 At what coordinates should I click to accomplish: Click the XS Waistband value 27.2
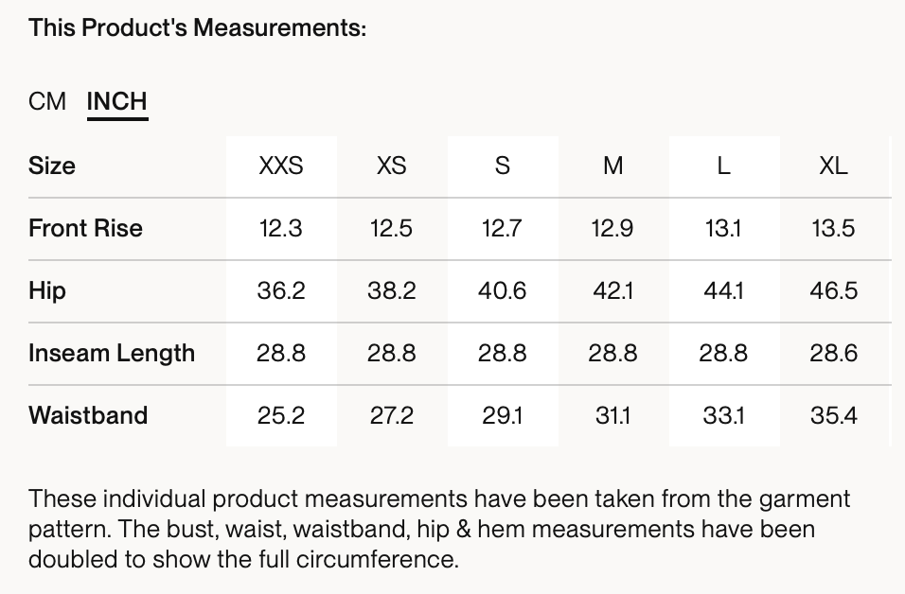coord(391,416)
